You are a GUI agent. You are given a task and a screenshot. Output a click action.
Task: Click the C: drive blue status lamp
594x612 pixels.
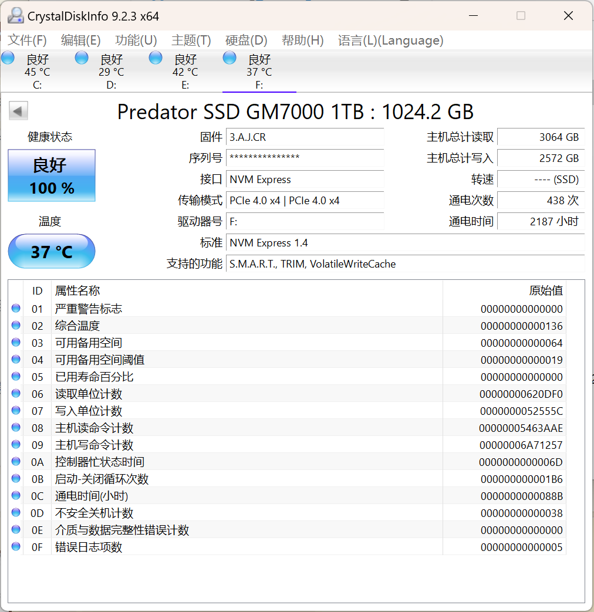pos(8,58)
